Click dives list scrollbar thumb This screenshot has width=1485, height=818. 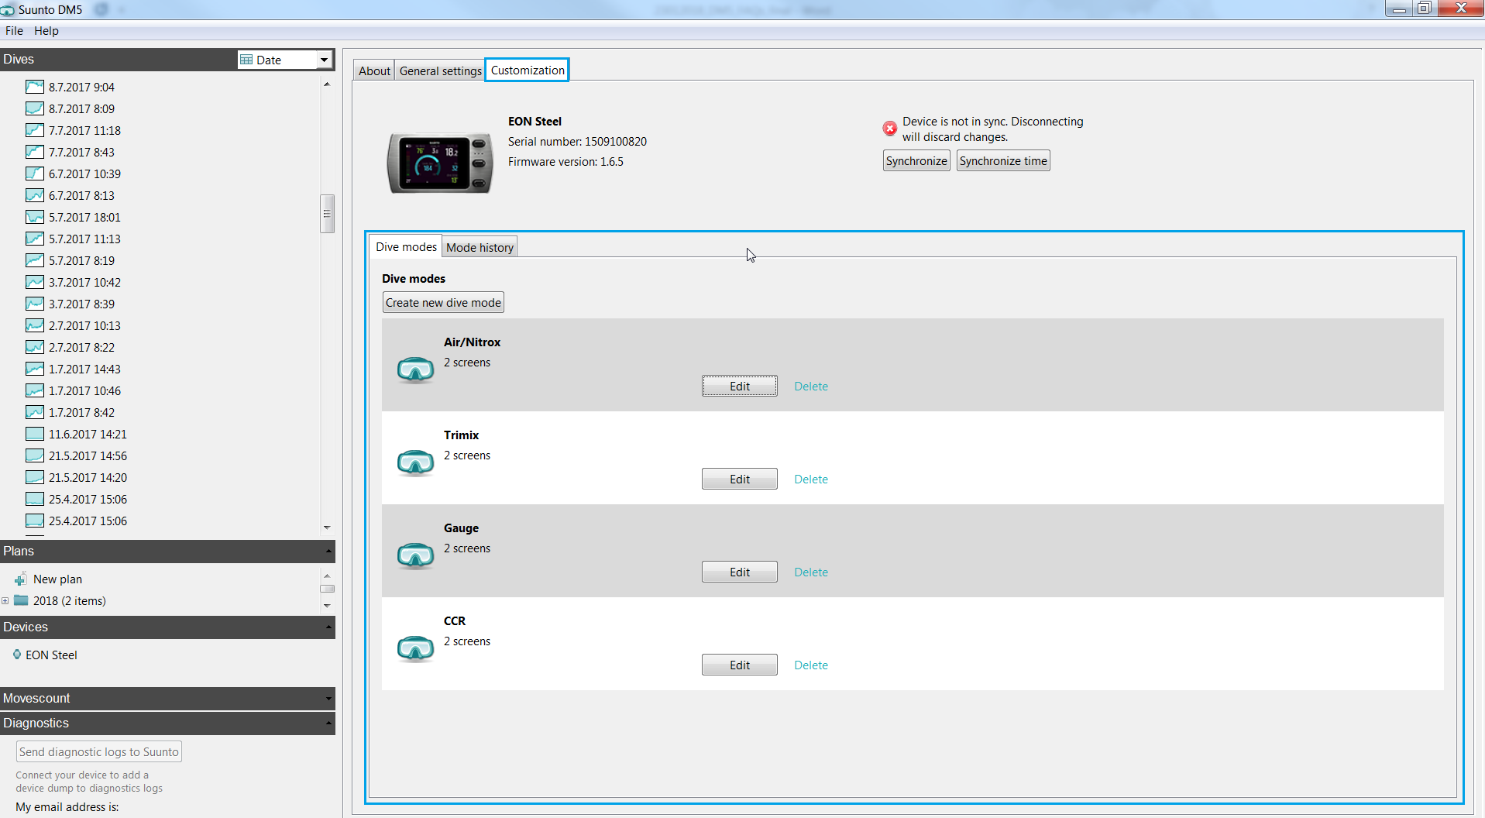click(x=327, y=214)
